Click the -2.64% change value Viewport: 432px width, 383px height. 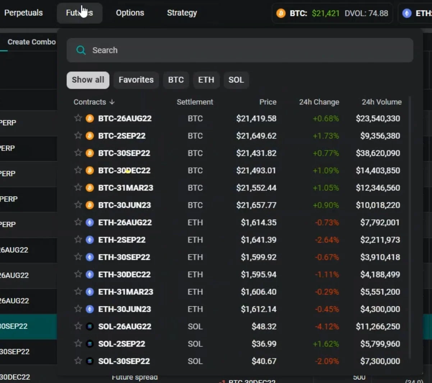[327, 240]
